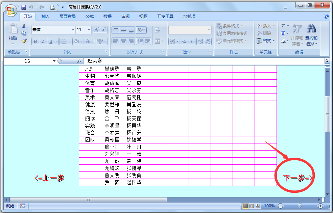Toggle italic formatting
Image resolution: width=333 pixels, height=213 pixels.
[43, 42]
